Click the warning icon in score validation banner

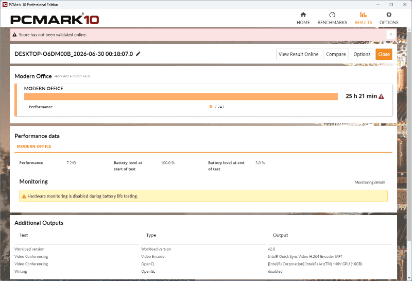click(x=14, y=35)
